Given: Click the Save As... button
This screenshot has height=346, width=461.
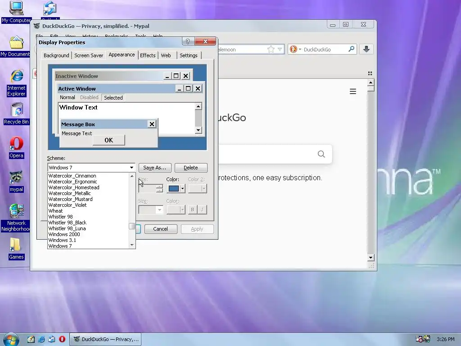Looking at the screenshot, I should click(x=155, y=168).
